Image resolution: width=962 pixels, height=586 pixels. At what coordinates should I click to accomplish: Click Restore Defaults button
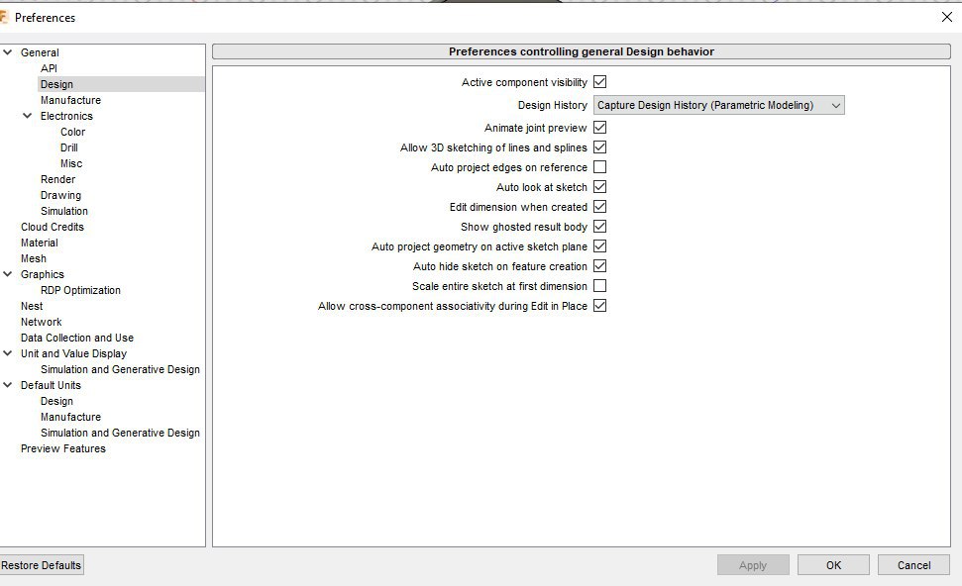tap(41, 565)
